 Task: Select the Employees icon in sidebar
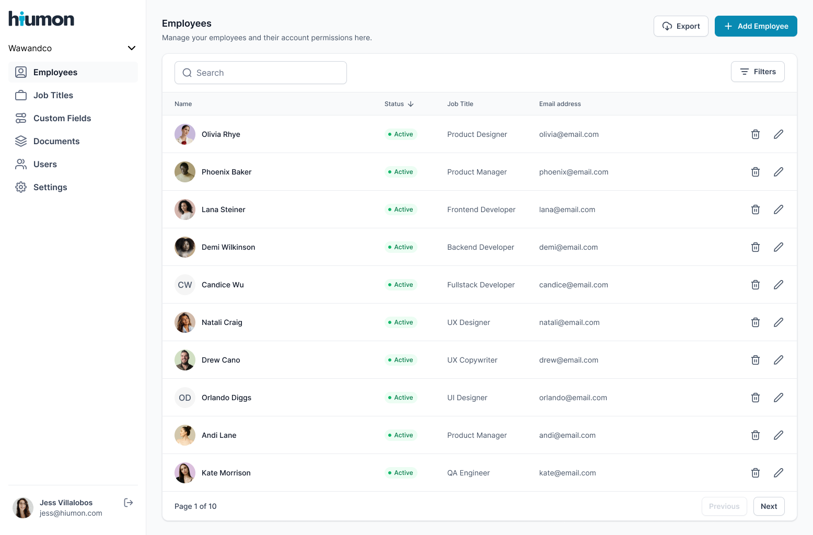pos(21,72)
